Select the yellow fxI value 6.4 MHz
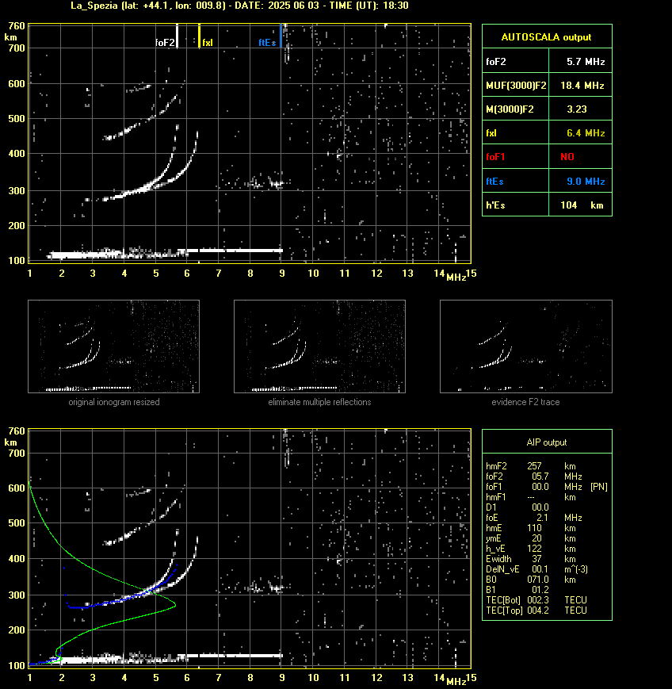Viewport: 672px width, 689px height. click(x=586, y=132)
